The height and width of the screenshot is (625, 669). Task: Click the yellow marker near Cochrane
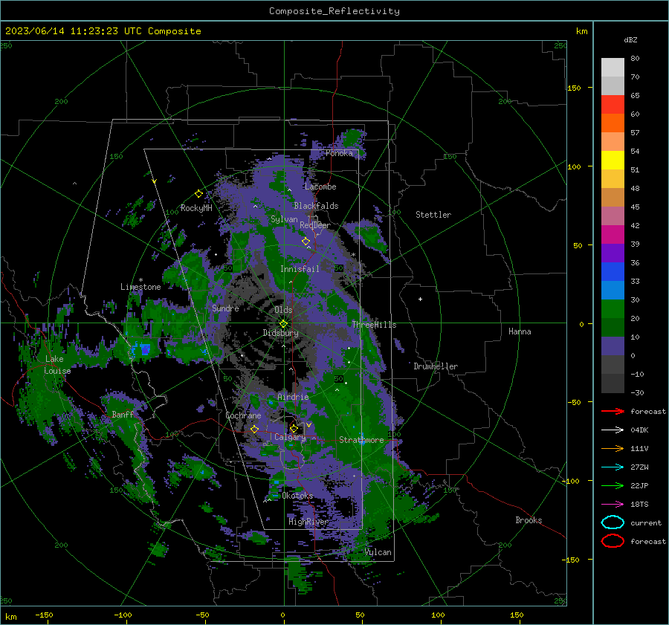[x=254, y=429]
